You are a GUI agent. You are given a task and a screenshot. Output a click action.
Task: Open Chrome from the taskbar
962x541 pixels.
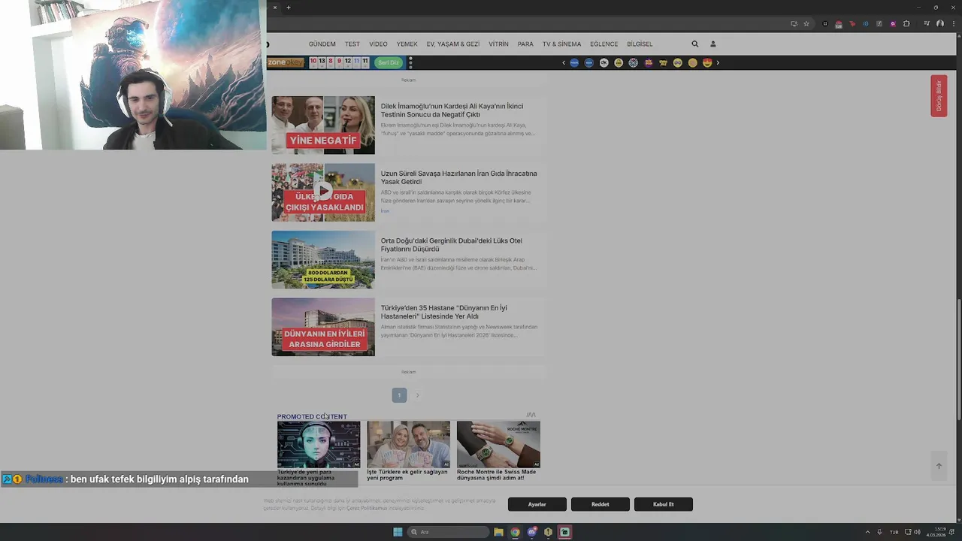point(515,532)
